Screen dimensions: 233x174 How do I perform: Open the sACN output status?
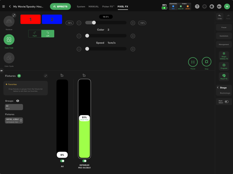coord(188,7)
